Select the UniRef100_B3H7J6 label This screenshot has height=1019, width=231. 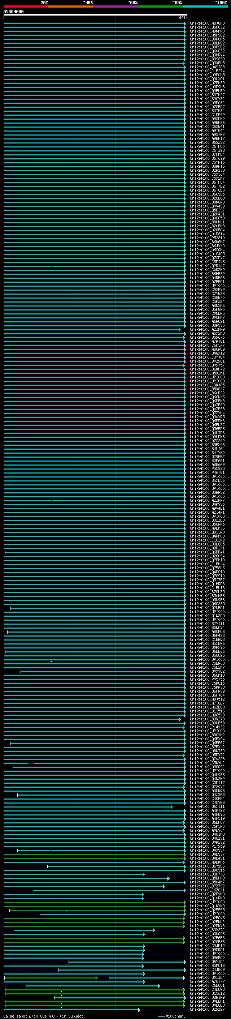coord(207,874)
